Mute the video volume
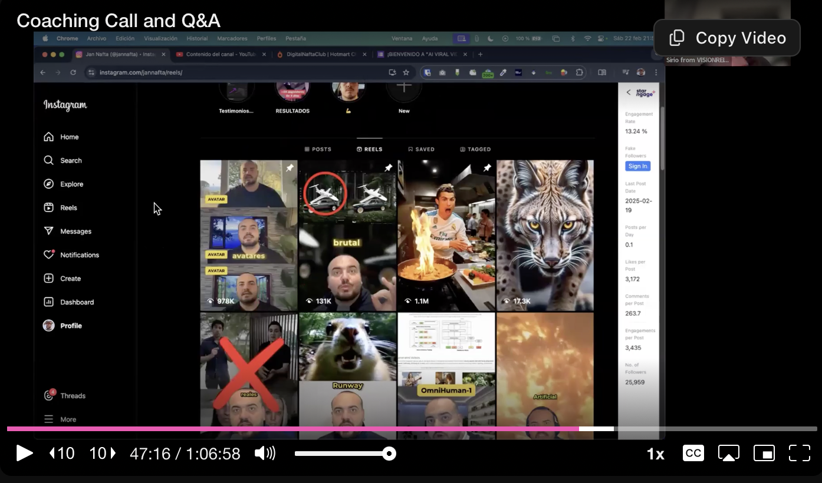Image resolution: width=822 pixels, height=483 pixels. [x=265, y=453]
